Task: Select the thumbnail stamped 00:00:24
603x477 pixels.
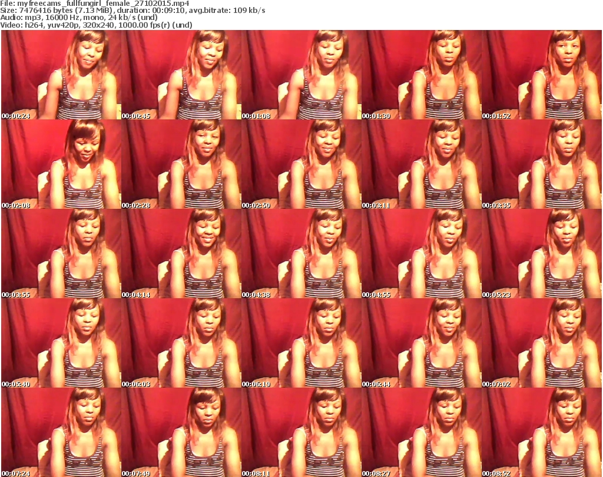Action: [61, 75]
